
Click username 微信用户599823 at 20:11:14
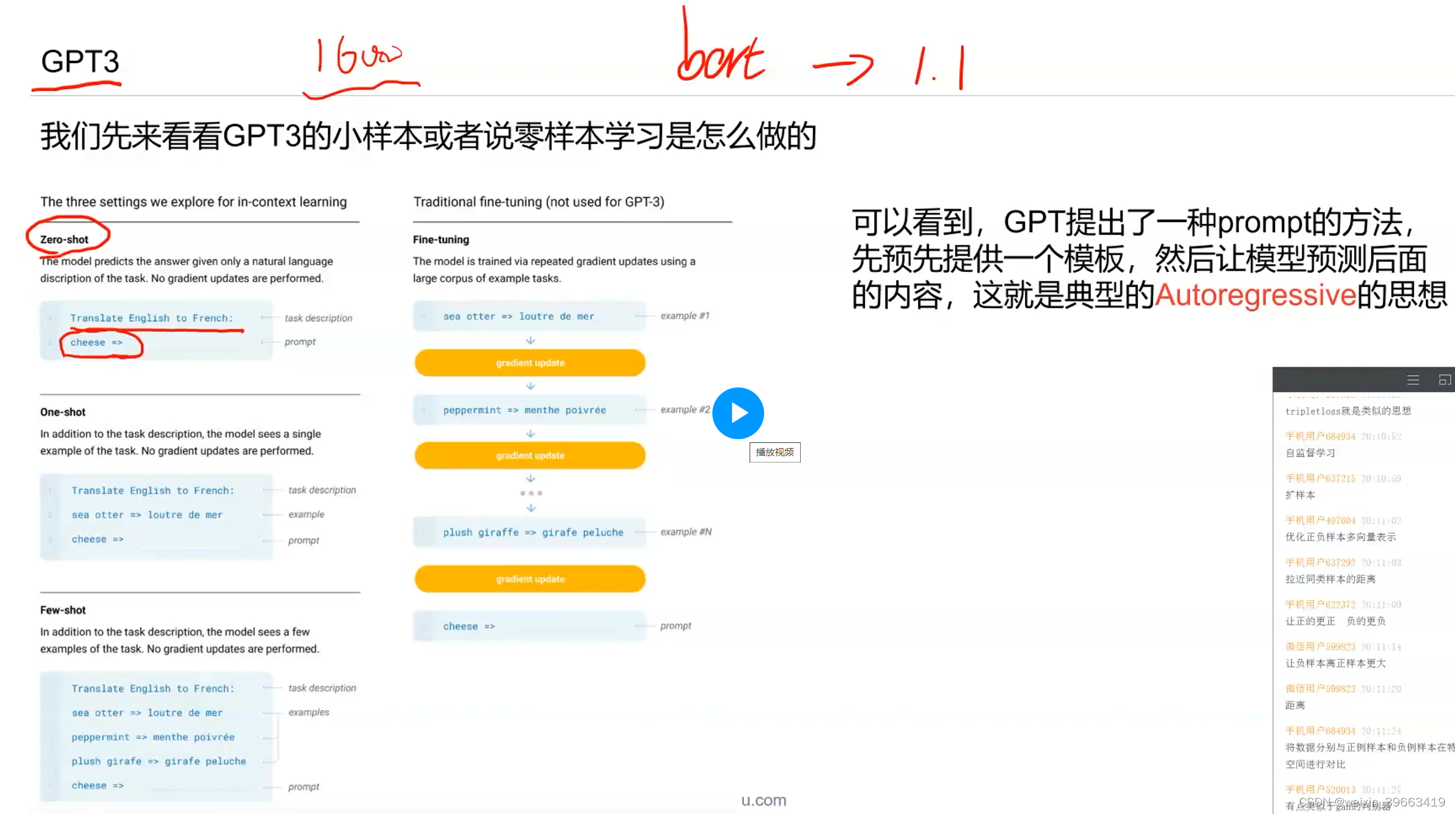pyautogui.click(x=1320, y=647)
